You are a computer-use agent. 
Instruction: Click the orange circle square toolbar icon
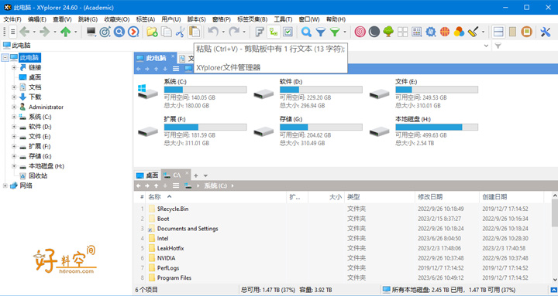pos(527,32)
